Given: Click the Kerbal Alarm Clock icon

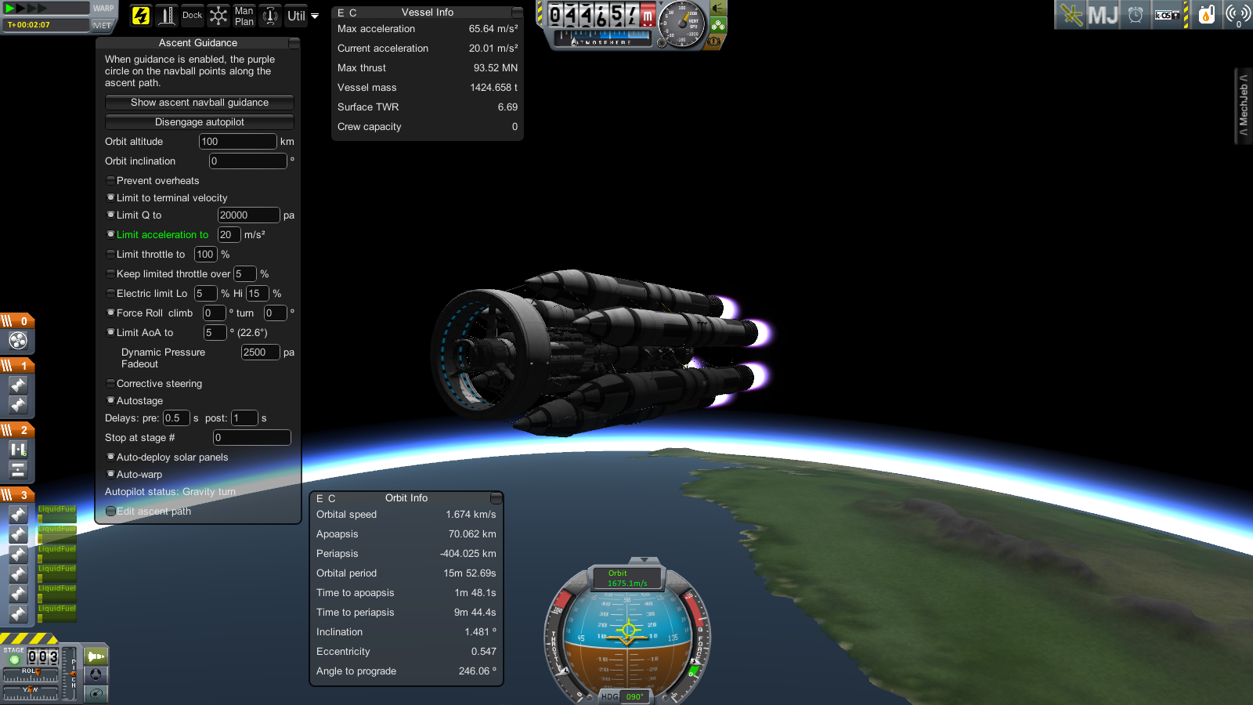Looking at the screenshot, I should [1136, 15].
